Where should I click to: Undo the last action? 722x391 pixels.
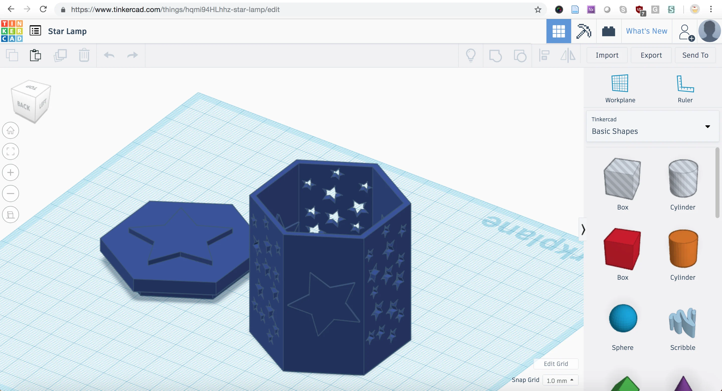109,55
